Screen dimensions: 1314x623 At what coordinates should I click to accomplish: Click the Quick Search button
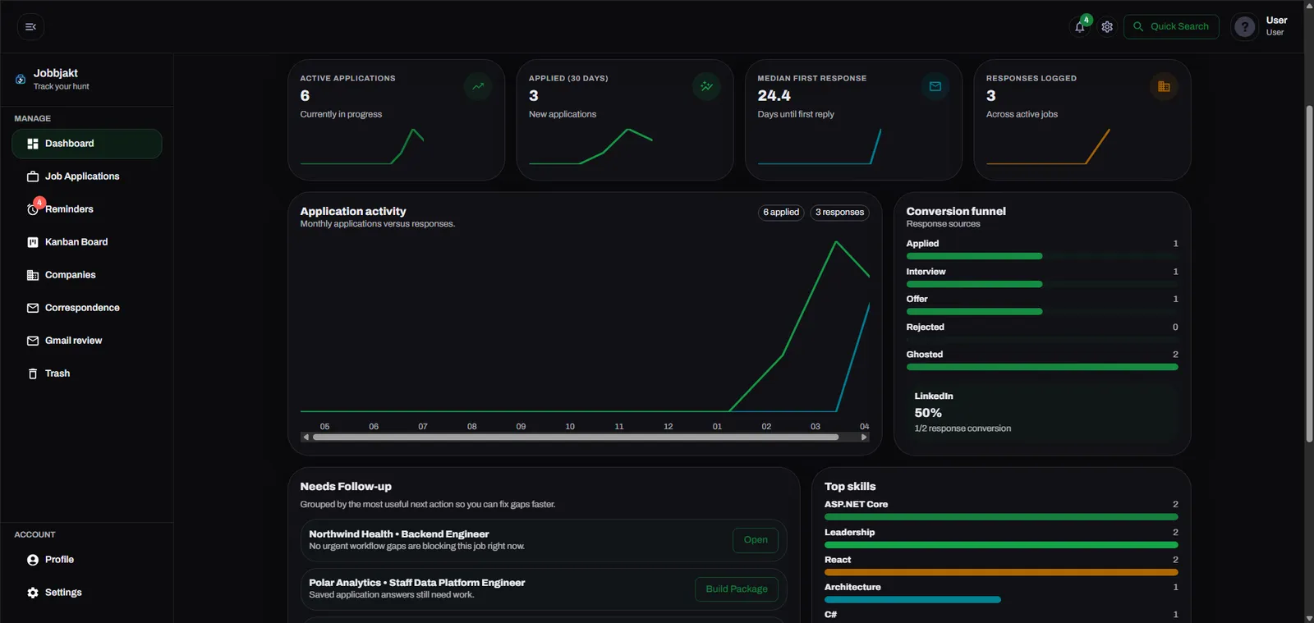coord(1171,27)
